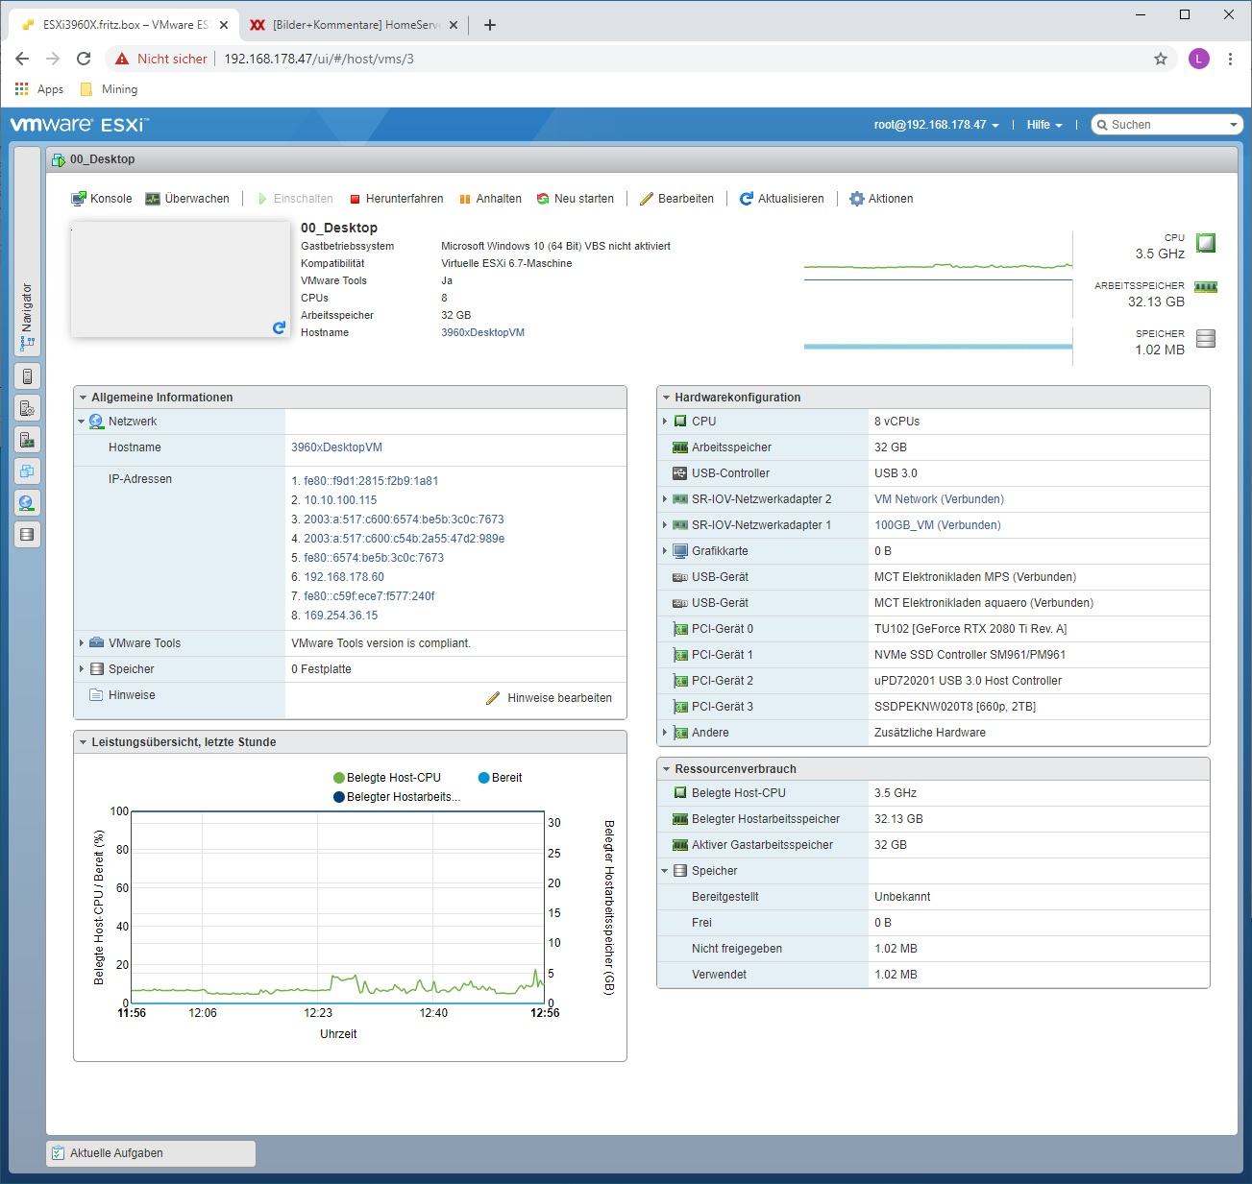Click the 3960xDesktopVM hostname link in header
Image resolution: width=1252 pixels, height=1184 pixels.
482,332
